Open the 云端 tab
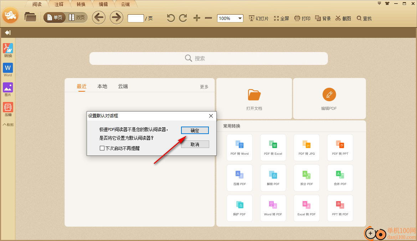This screenshot has height=241, width=417. coord(125,4)
